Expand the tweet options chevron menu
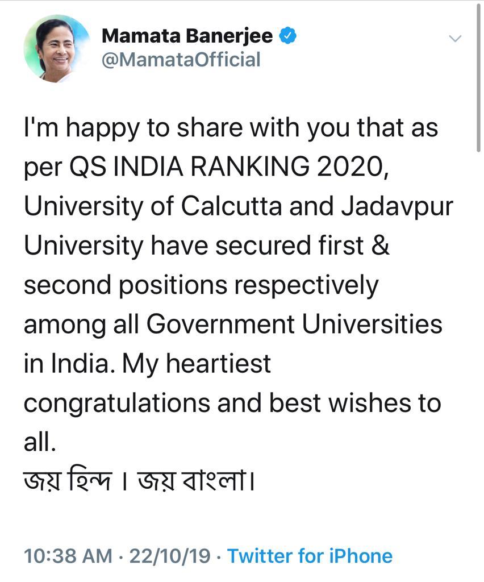Viewport: 484px width, 582px height. [x=455, y=38]
